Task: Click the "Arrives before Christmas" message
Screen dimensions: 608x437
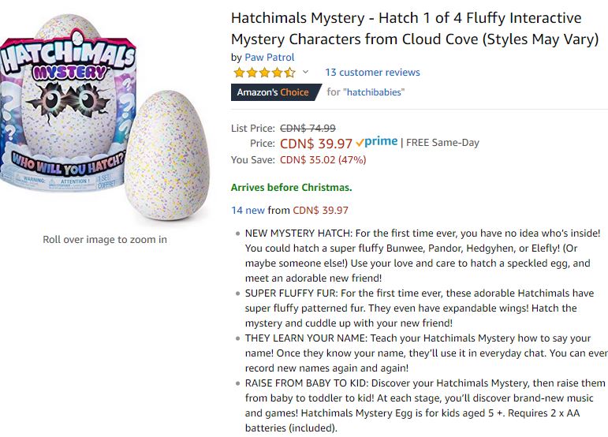Action: (291, 187)
